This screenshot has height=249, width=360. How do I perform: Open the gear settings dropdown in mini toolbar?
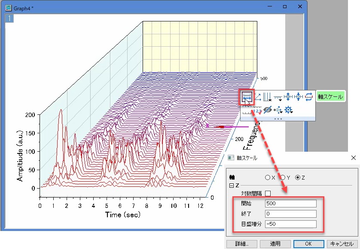[x=289, y=110]
